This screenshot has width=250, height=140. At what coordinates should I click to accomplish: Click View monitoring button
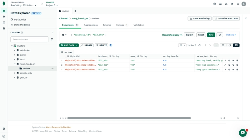click(x=199, y=18)
